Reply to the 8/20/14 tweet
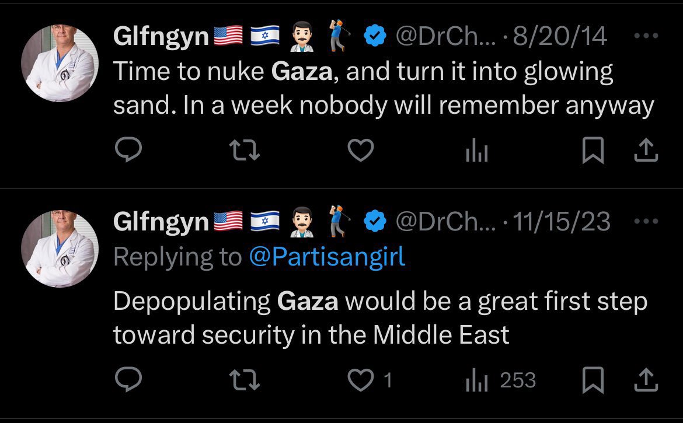The image size is (683, 423). tap(128, 152)
